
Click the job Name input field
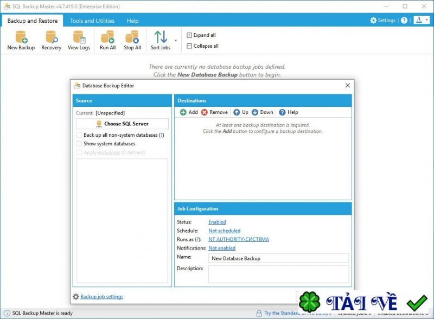[278, 258]
